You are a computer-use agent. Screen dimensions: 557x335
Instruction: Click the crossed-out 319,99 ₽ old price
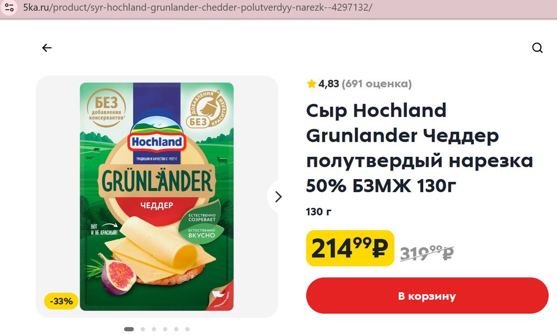[x=427, y=253]
